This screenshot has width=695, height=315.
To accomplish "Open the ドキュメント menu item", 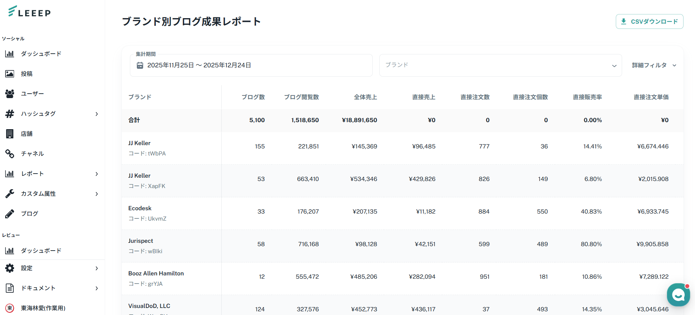I will [x=38, y=288].
